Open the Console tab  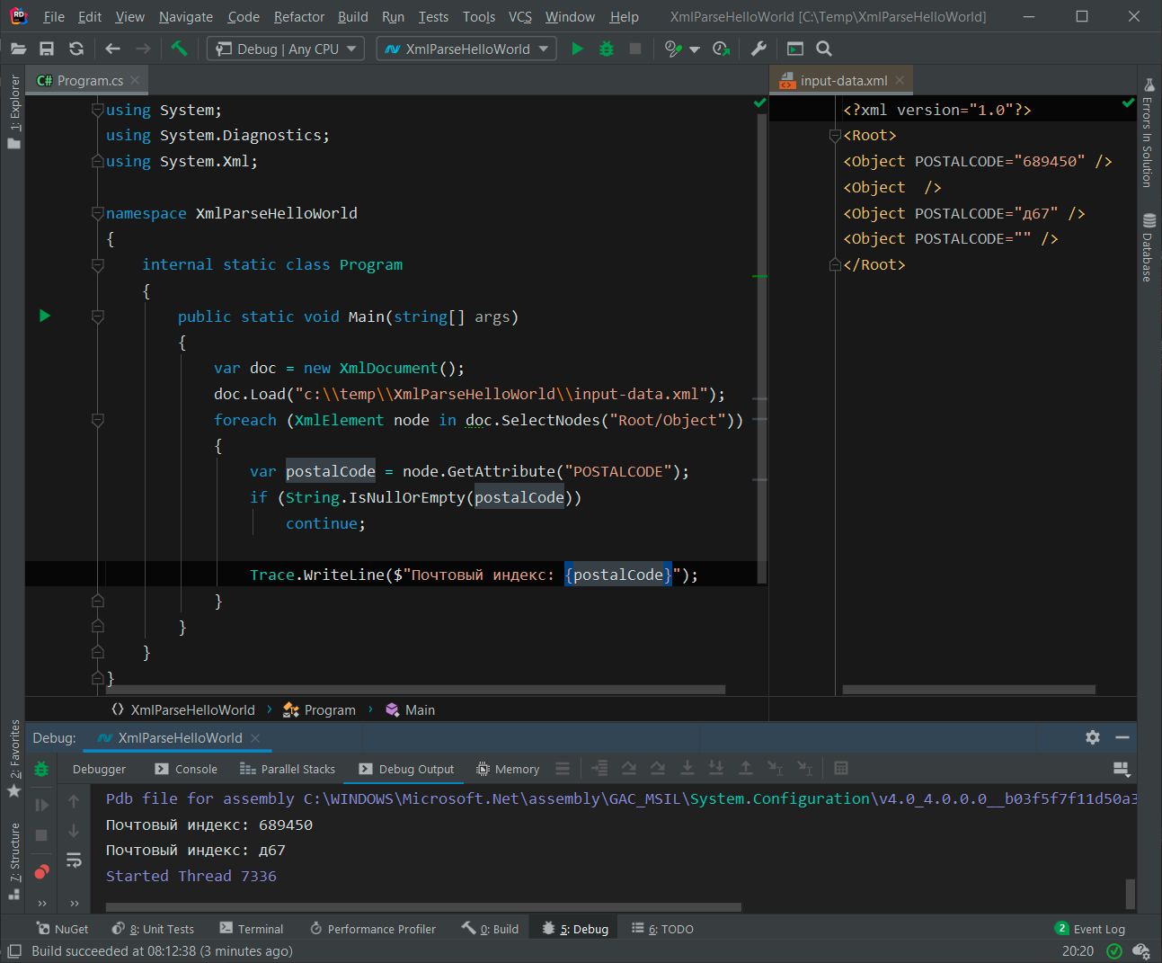[x=186, y=769]
